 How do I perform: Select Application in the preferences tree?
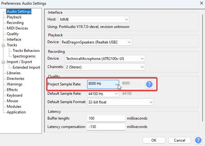[16, 112]
